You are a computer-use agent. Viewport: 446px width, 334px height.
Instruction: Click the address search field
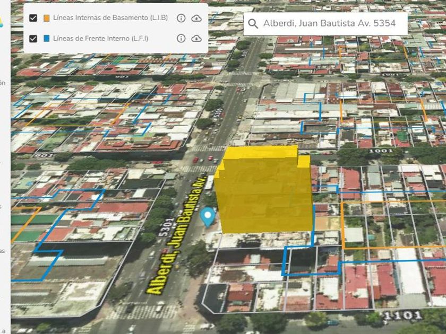[x=329, y=24]
